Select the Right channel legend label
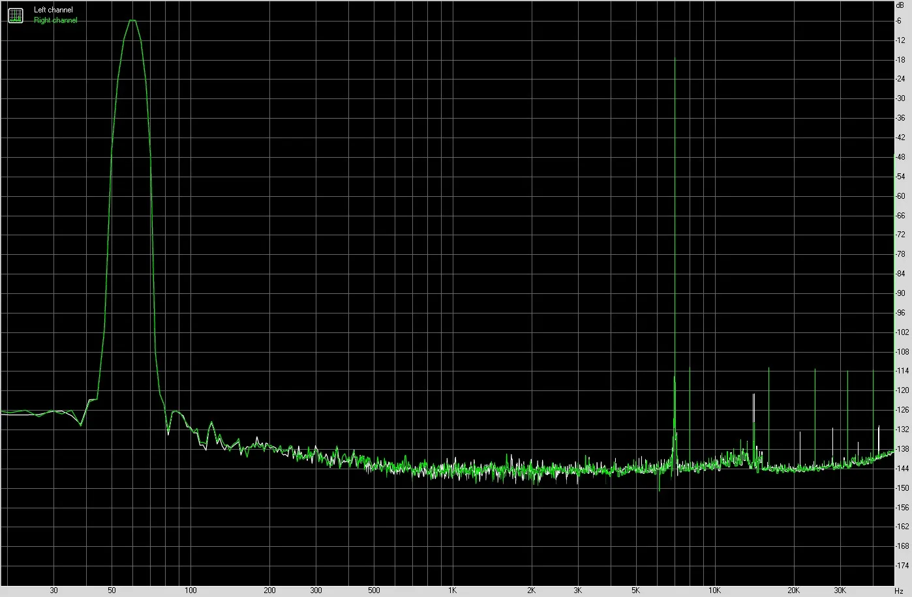 [55, 20]
